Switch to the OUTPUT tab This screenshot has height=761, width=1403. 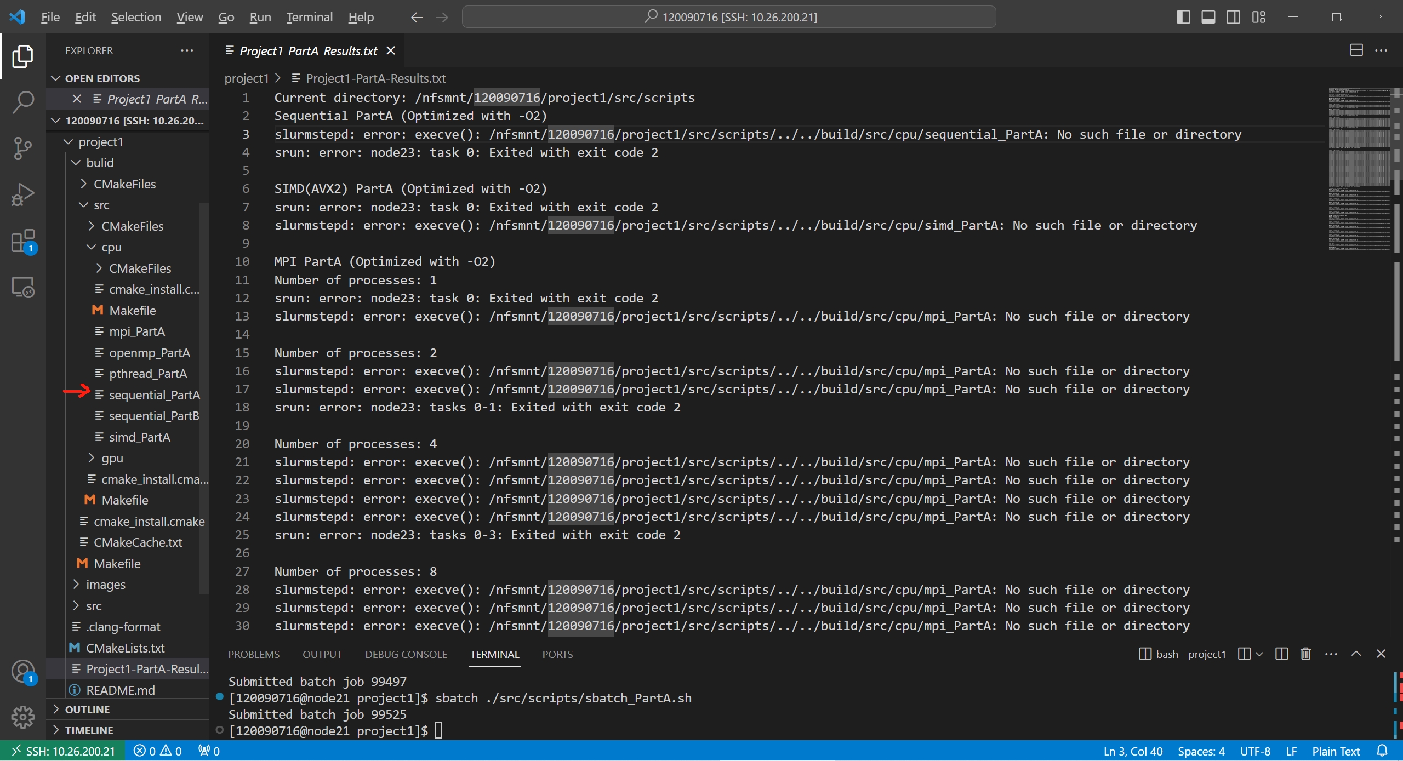pyautogui.click(x=322, y=654)
